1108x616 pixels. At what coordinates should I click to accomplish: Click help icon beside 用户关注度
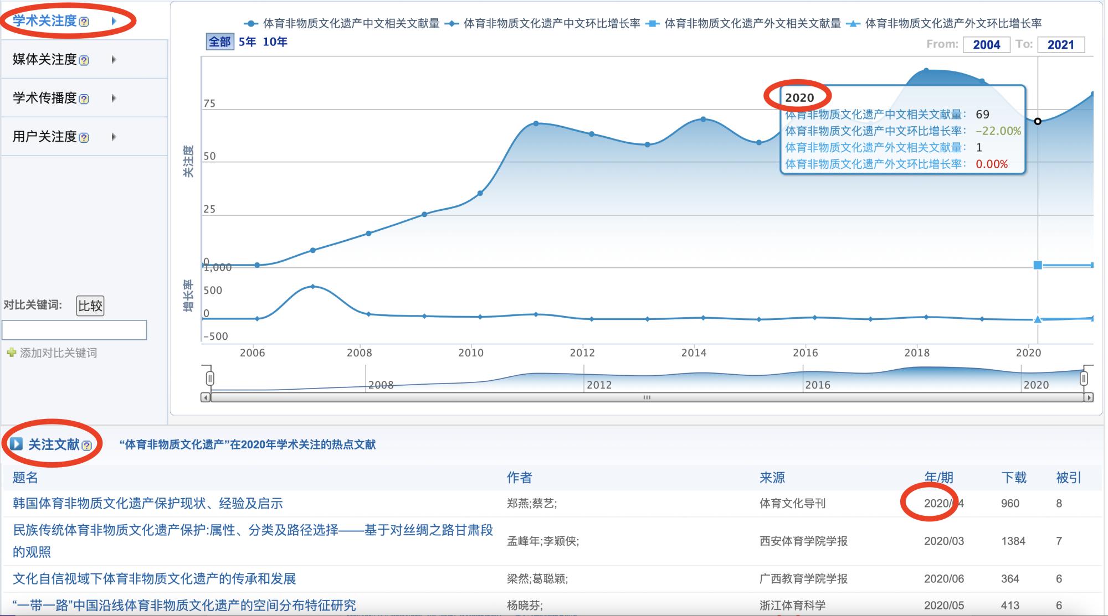click(84, 138)
